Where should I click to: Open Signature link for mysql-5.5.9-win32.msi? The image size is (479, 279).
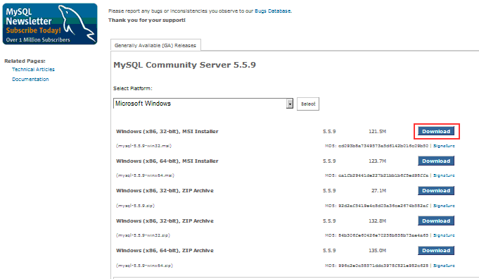coord(444,146)
